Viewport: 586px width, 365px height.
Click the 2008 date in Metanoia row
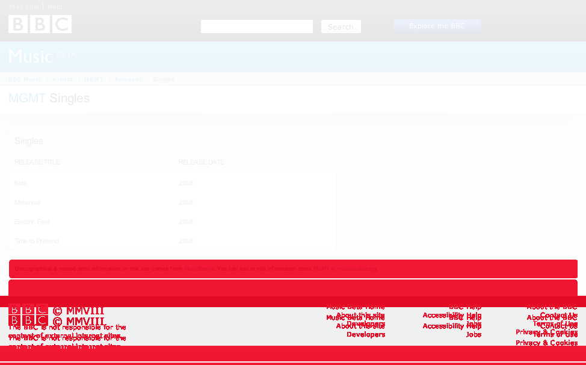click(186, 202)
